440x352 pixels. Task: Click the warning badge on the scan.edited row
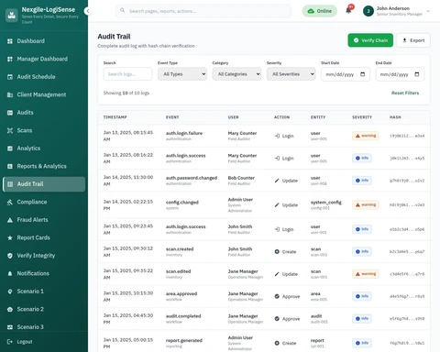pyautogui.click(x=366, y=274)
